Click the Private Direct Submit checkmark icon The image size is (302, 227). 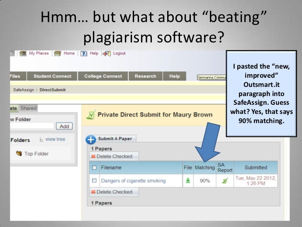[91, 114]
